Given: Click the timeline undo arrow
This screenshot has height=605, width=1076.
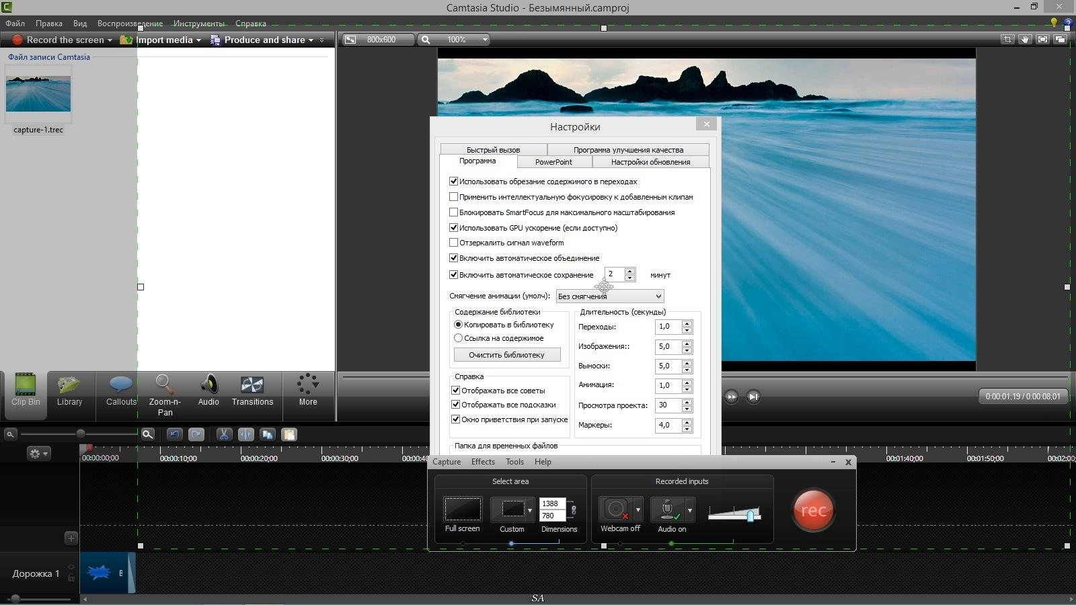Looking at the screenshot, I should (x=174, y=434).
